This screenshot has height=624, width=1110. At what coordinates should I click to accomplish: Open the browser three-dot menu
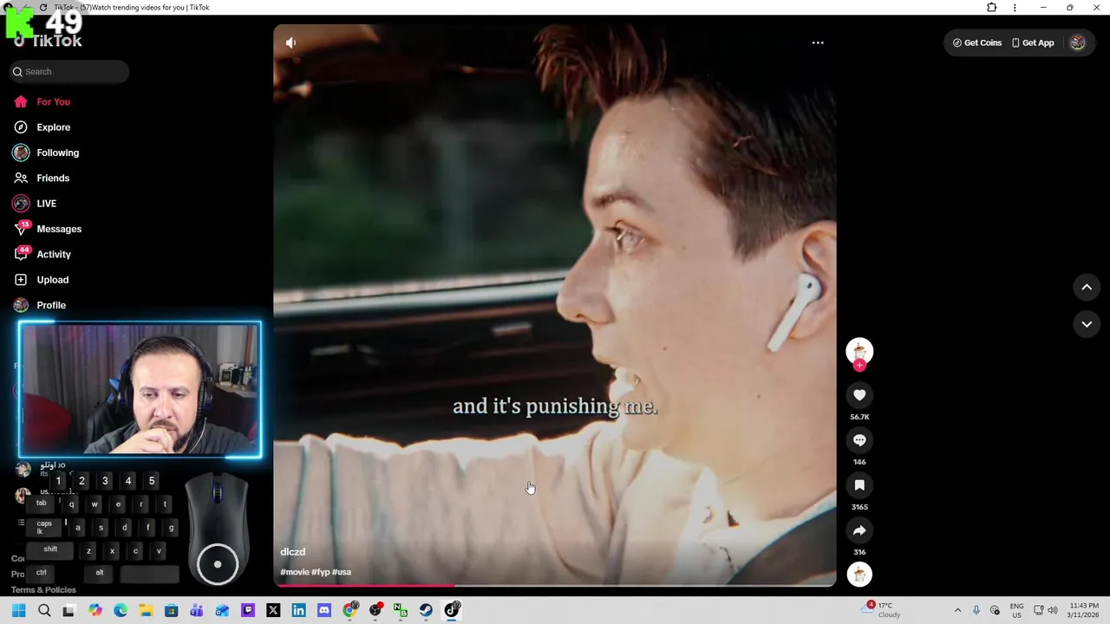pyautogui.click(x=1015, y=8)
